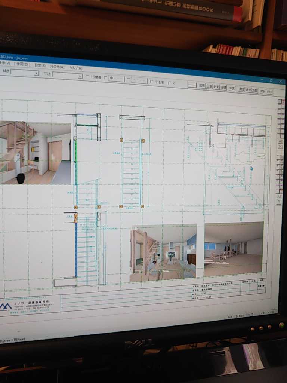The width and height of the screenshot is (287, 383).
Task: Click the lower layer group All button
Action: (279, 196)
